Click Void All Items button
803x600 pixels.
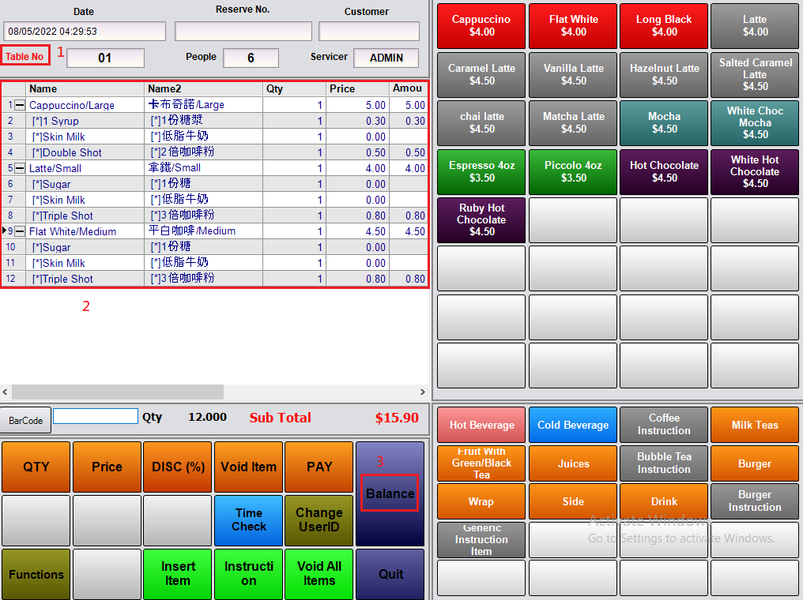[319, 574]
